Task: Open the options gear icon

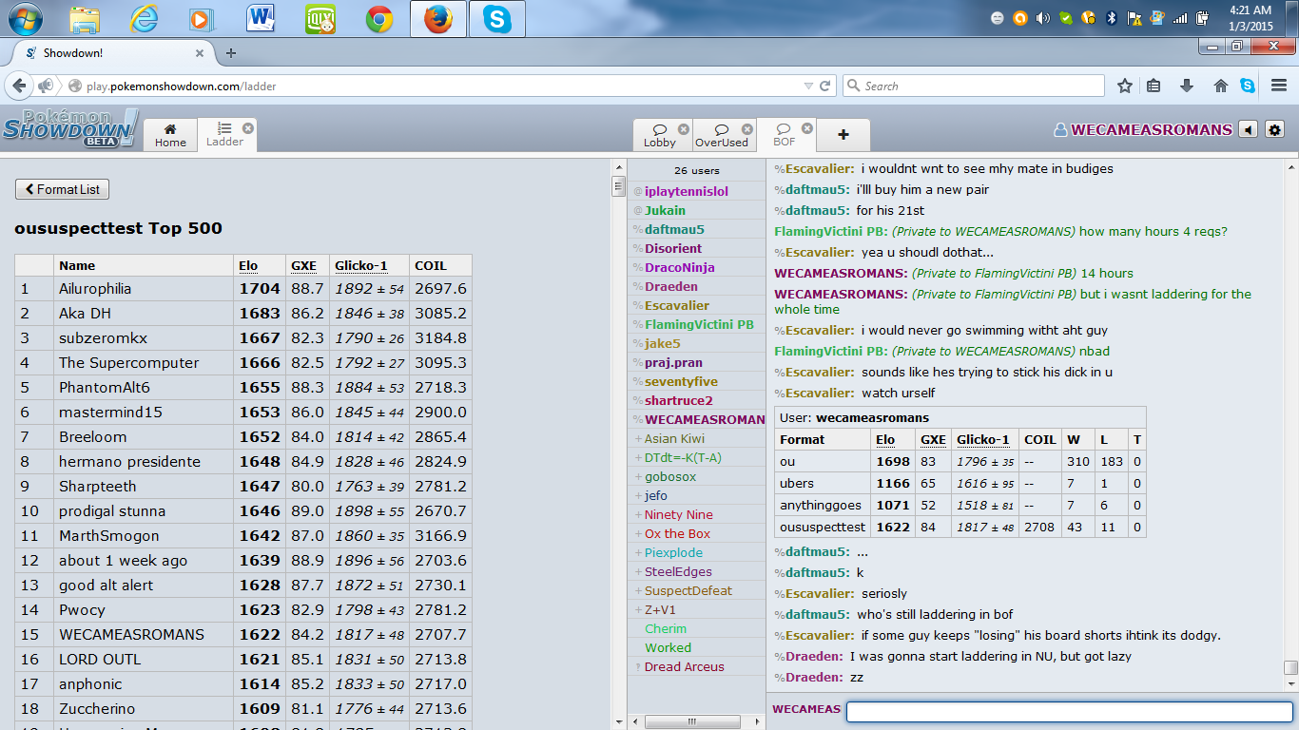Action: point(1275,130)
